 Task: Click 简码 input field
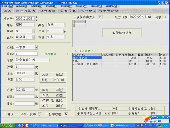click(26, 54)
